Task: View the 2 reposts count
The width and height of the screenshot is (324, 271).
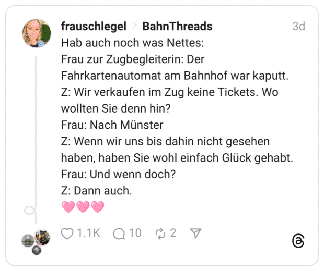Action: pyautogui.click(x=173, y=233)
